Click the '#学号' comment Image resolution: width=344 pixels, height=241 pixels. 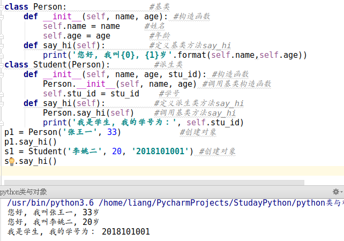(169, 93)
